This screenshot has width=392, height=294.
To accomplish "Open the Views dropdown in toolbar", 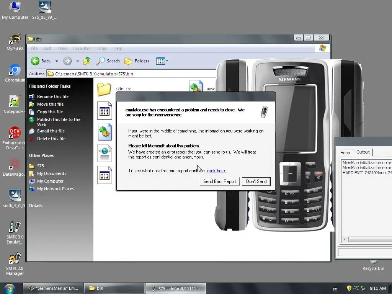I will (162, 61).
